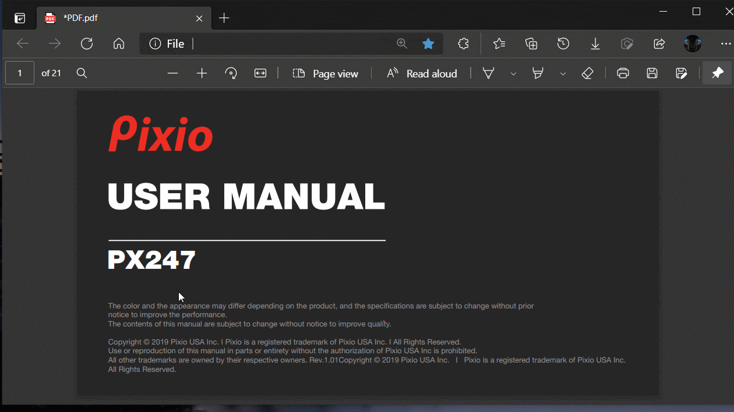This screenshot has width=734, height=412.
Task: Open a new browser tab
Action: click(x=224, y=18)
